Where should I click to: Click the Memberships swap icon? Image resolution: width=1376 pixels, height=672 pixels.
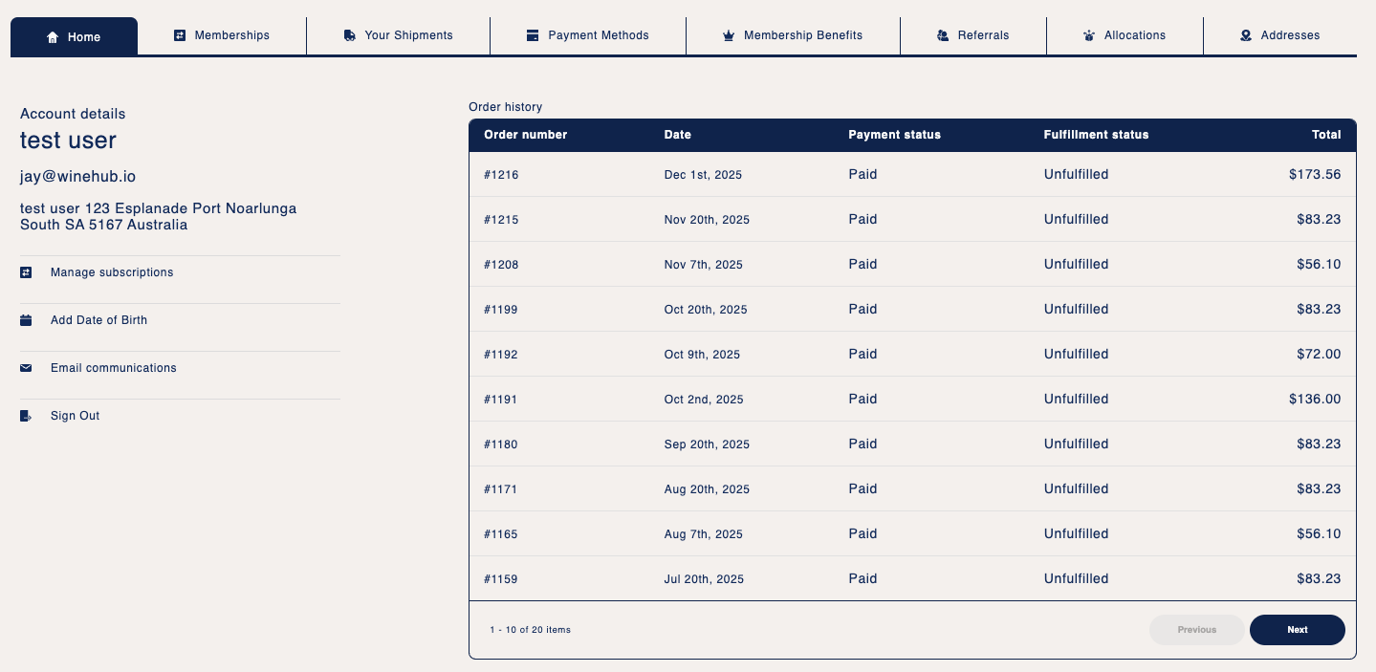tap(179, 35)
